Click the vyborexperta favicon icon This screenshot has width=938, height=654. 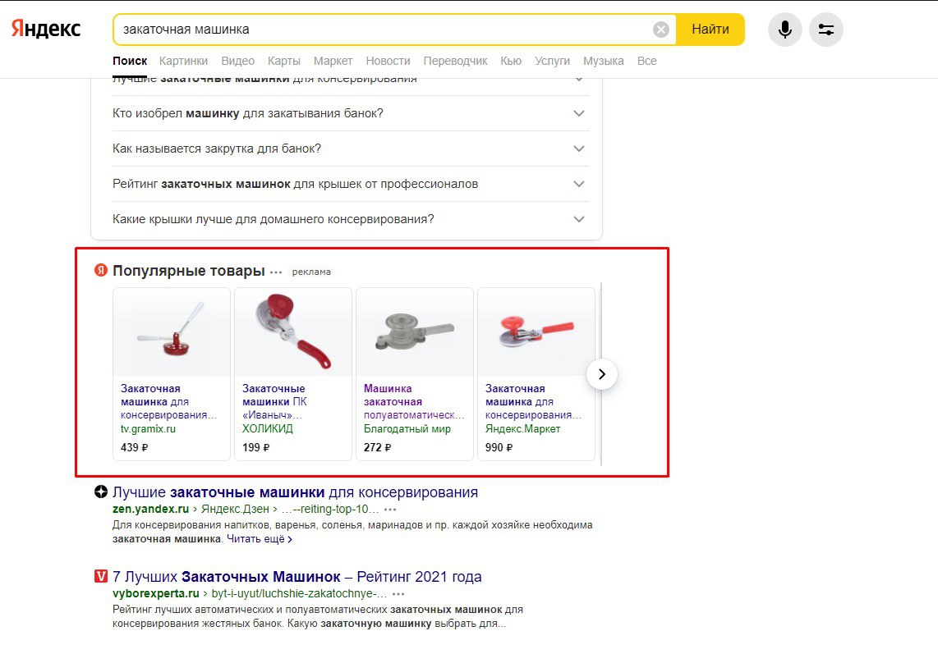[x=101, y=576]
